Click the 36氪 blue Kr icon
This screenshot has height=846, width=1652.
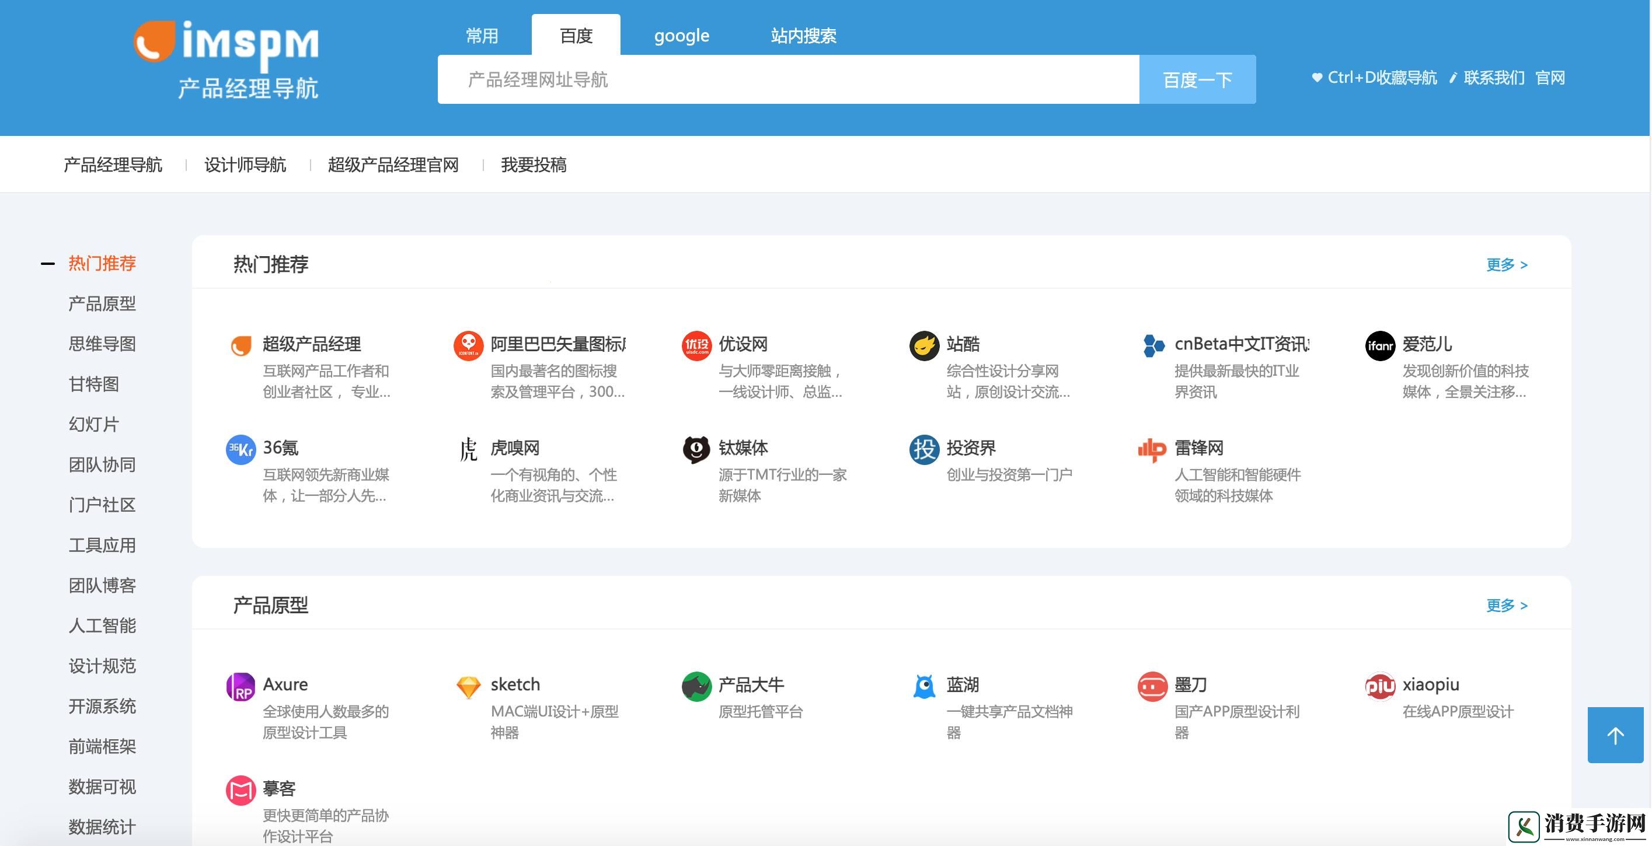[x=241, y=450]
